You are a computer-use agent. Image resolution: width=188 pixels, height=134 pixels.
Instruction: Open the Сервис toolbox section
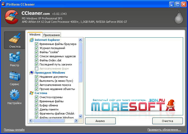pyautogui.click(x=15, y=78)
